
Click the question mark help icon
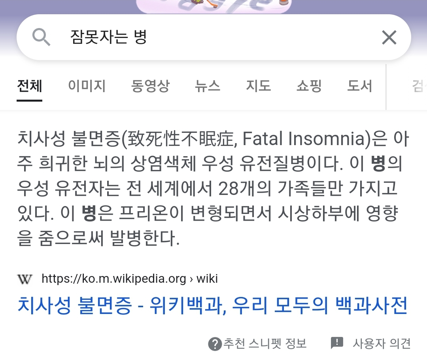click(x=215, y=344)
